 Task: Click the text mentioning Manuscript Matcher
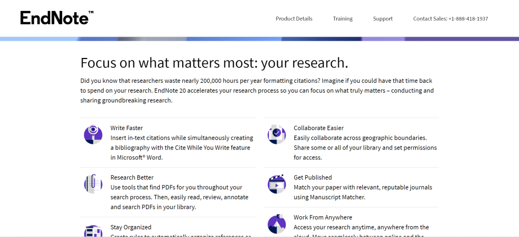[x=363, y=192]
